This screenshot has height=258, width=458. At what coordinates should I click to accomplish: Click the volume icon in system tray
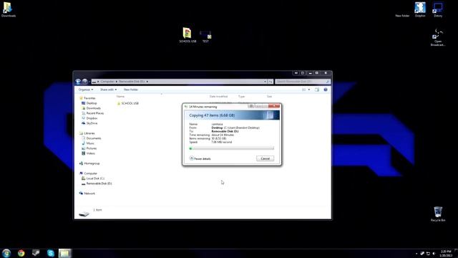[434, 253]
